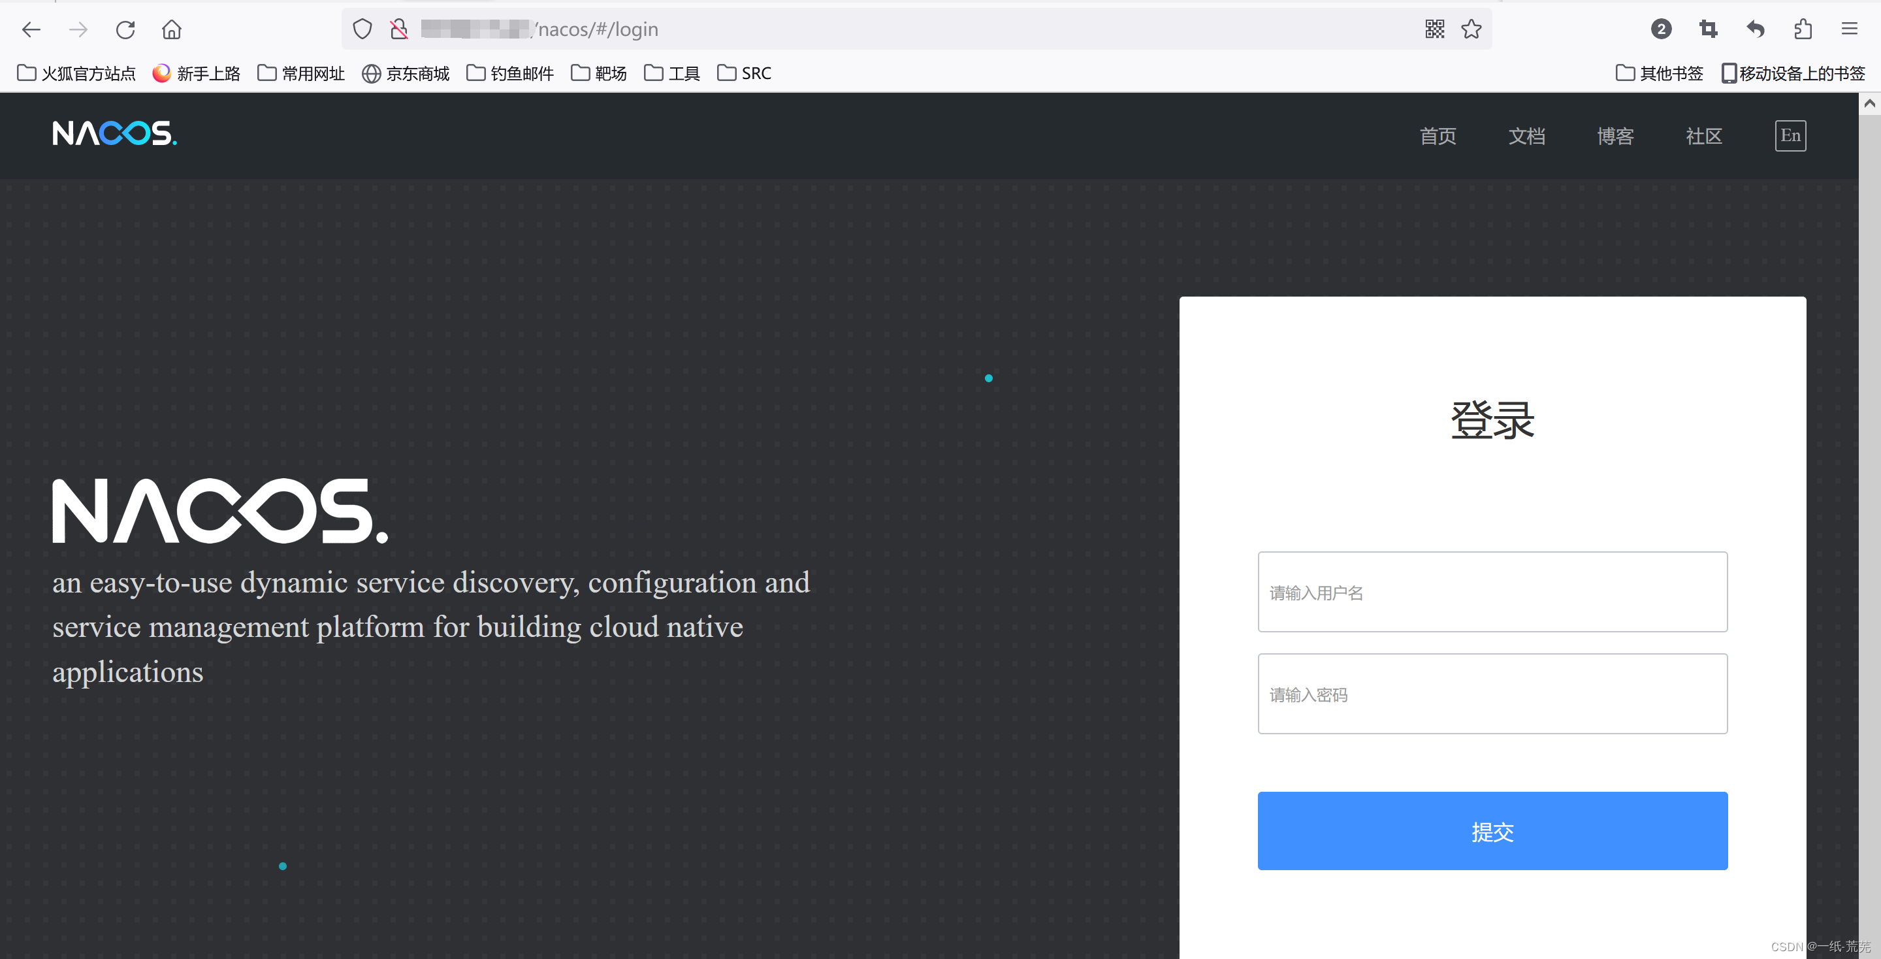1881x959 pixels.
Task: Focus the password input field
Action: click(x=1492, y=693)
